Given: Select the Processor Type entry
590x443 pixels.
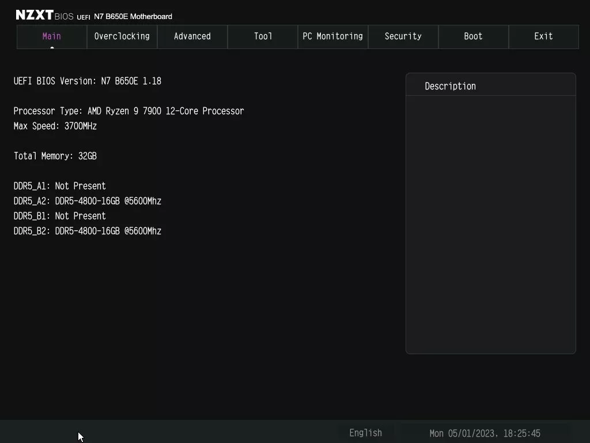Looking at the screenshot, I should (x=128, y=111).
